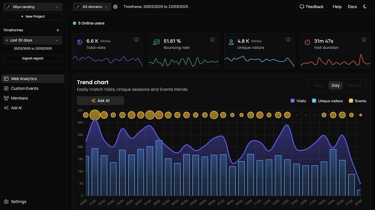Disable the Events checkbox
This screenshot has width=375, height=210.
[351, 101]
